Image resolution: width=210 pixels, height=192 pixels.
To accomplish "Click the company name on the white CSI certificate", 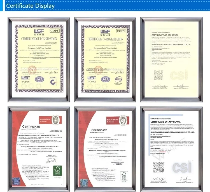I will point(172,132).
